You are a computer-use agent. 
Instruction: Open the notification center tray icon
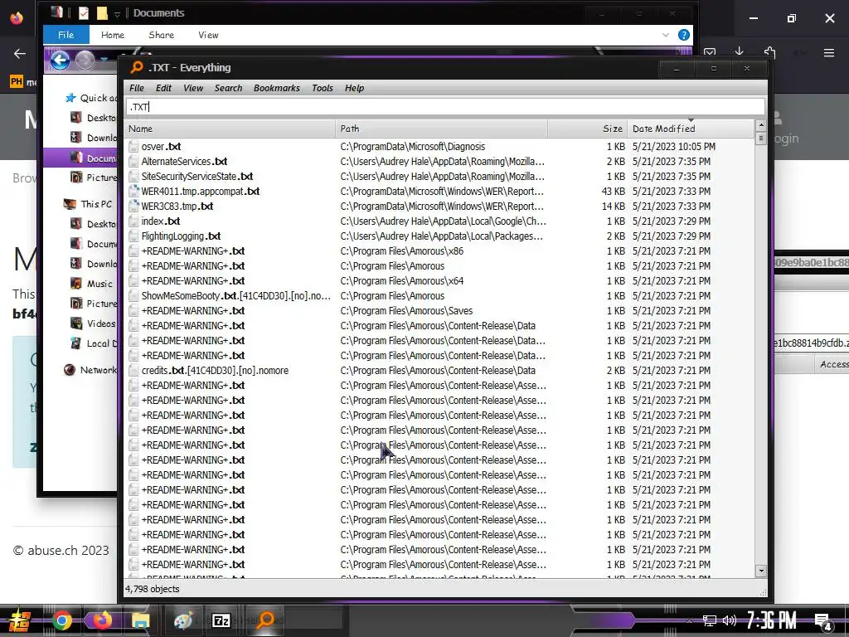tap(823, 621)
